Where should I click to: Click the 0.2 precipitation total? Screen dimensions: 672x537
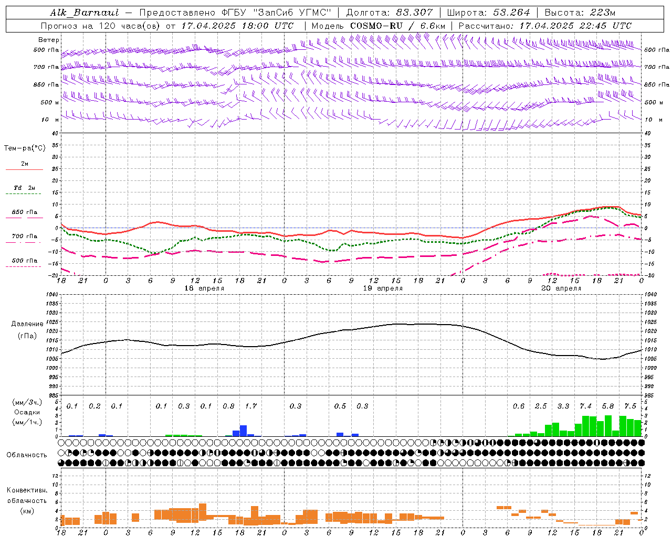[x=94, y=406]
